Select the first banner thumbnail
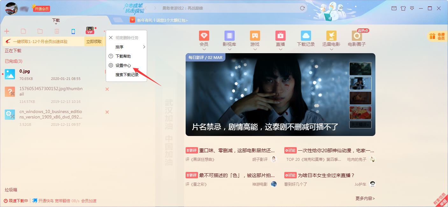Viewport: 448px width, 207px height. pyautogui.click(x=360, y=69)
